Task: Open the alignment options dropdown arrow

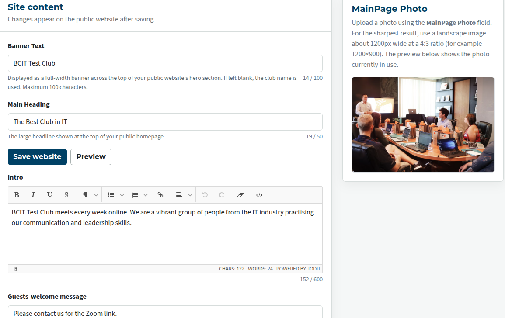Action: click(x=190, y=195)
